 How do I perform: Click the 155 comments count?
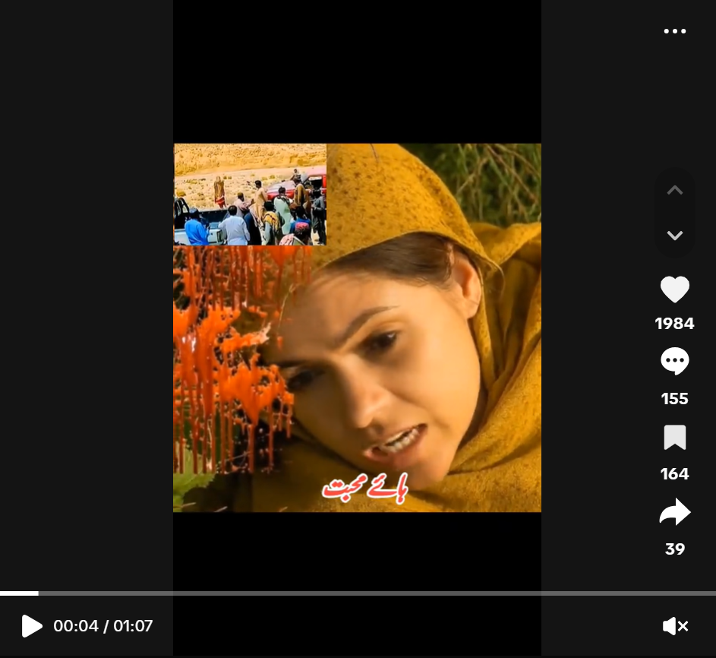click(x=674, y=399)
